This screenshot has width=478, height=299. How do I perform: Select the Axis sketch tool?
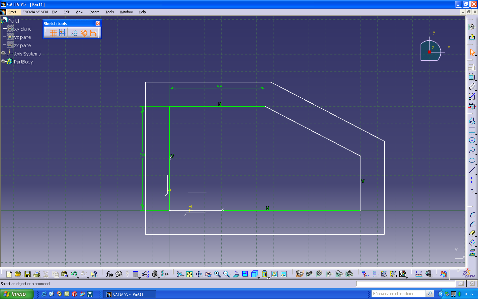coord(472,180)
